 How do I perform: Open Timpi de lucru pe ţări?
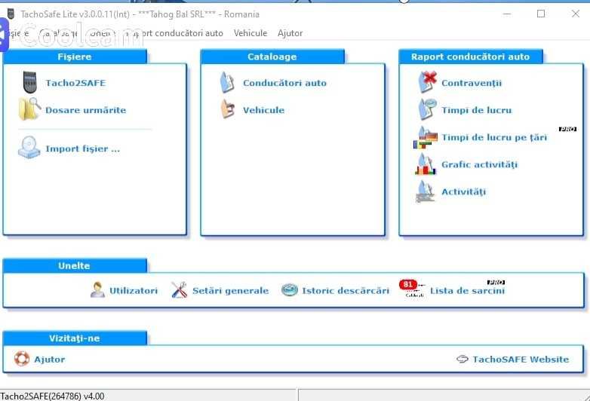pyautogui.click(x=494, y=137)
